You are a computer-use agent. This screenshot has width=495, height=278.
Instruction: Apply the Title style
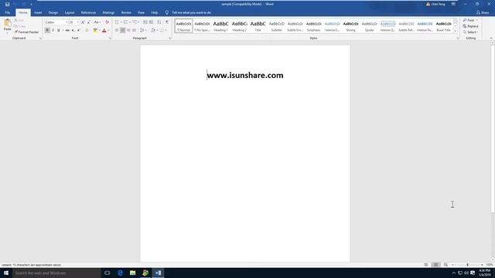[x=258, y=25]
